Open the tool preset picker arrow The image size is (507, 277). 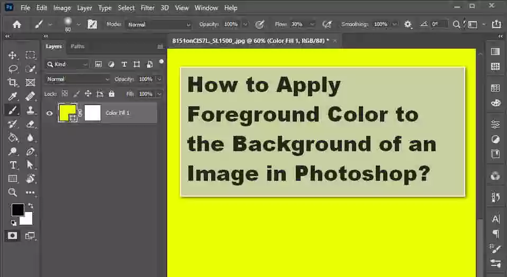[x=50, y=24]
